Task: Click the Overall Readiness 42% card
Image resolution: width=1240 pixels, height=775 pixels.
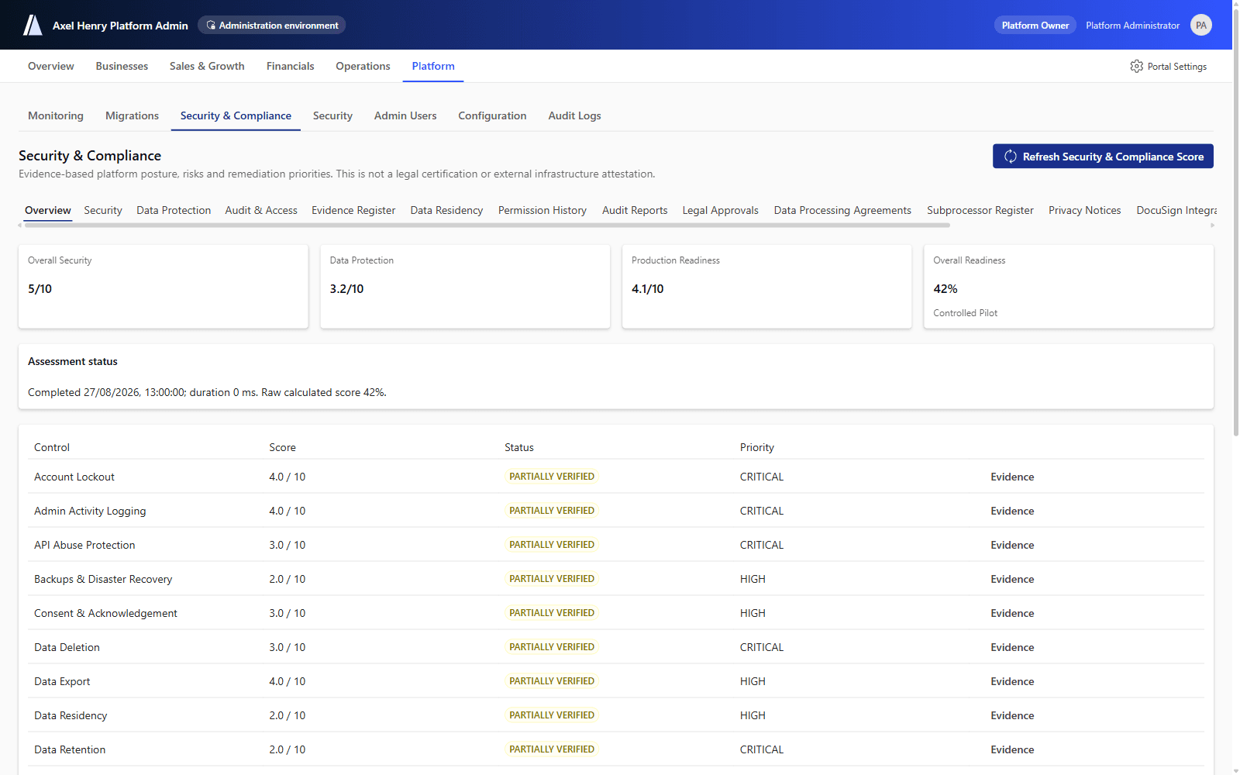Action: pyautogui.click(x=1069, y=287)
